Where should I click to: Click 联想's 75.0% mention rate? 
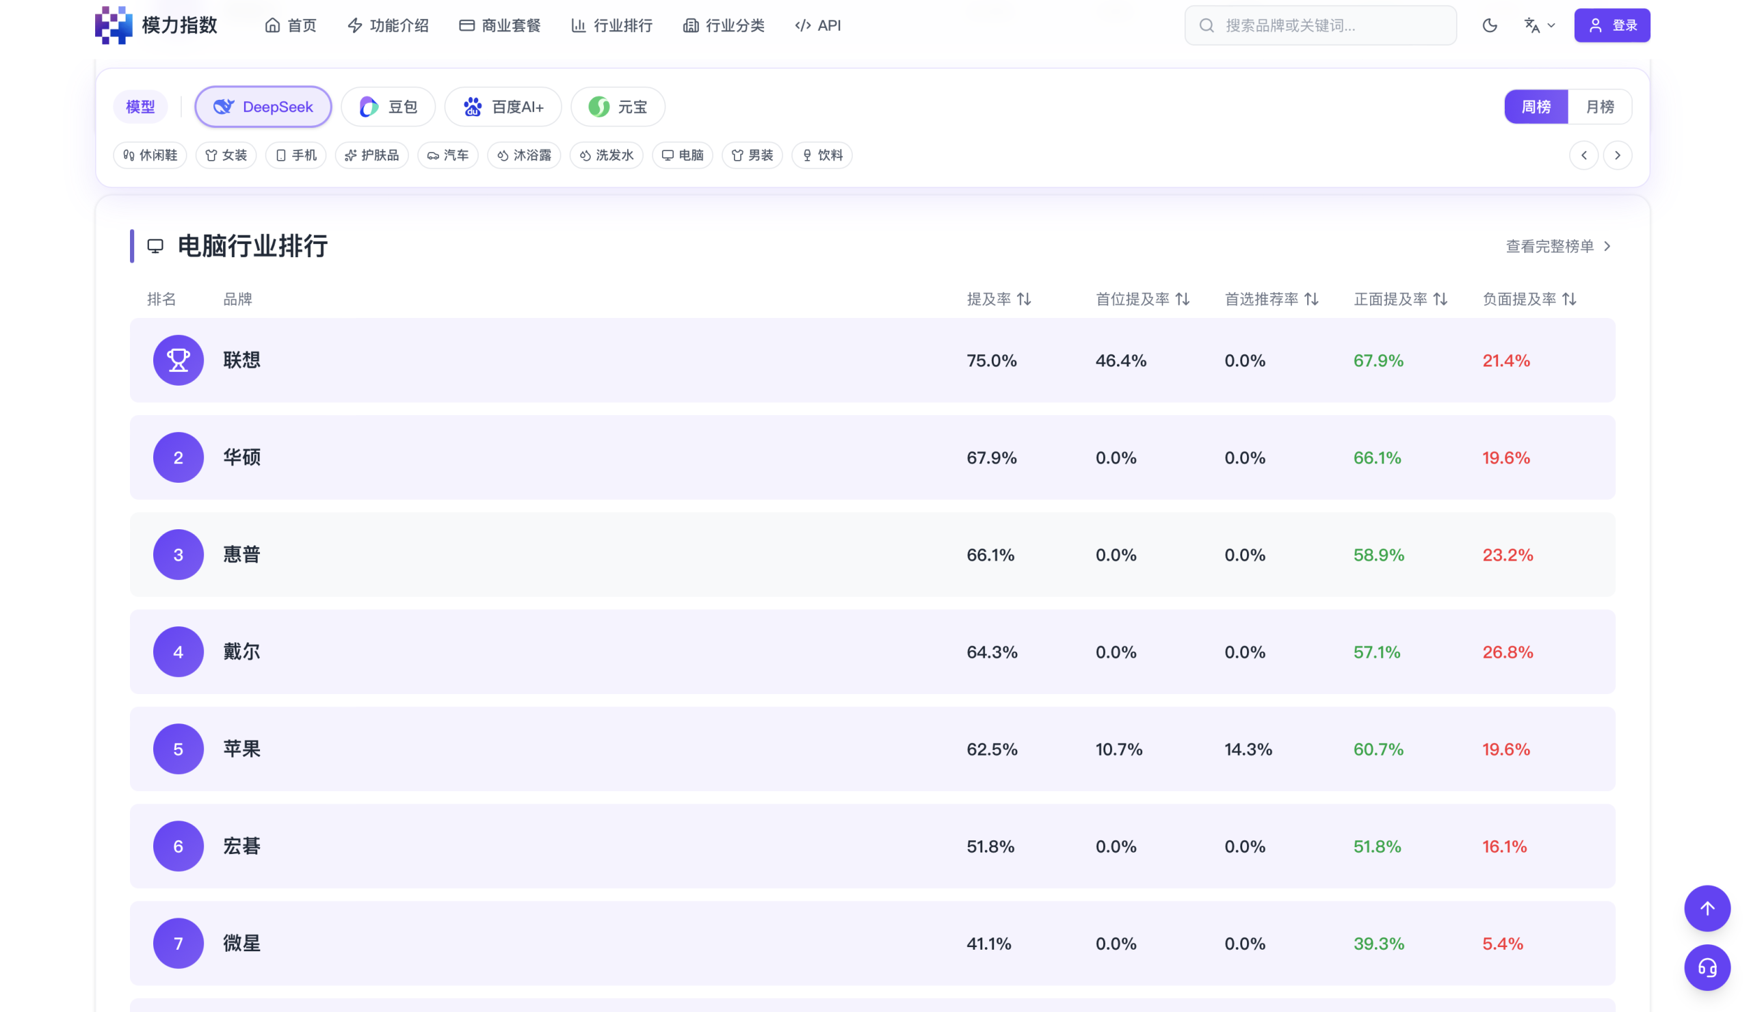point(992,361)
